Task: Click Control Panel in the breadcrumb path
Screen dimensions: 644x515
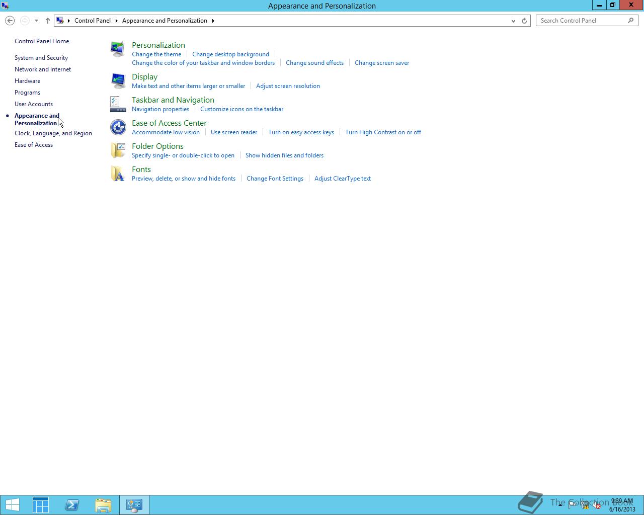Action: coord(93,21)
